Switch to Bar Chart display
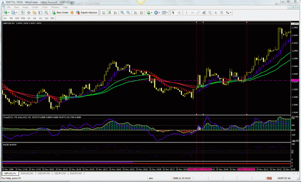Viewport: 301px width, 182px height. (104, 13)
